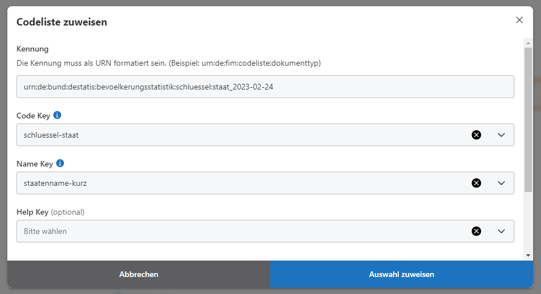Click the dialog's vertical scrollbar thumb
This screenshot has height=294, width=541.
(x=528, y=119)
